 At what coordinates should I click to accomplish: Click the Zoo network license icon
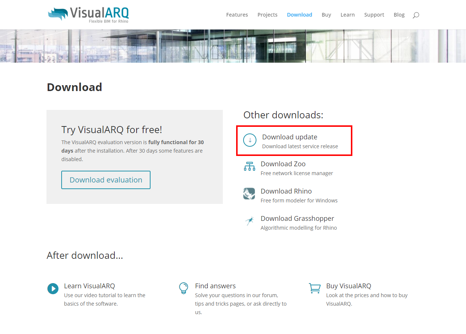(249, 167)
